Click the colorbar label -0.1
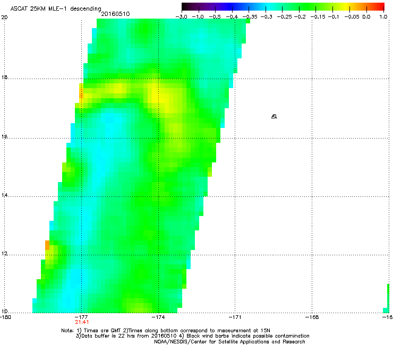 tap(334, 17)
